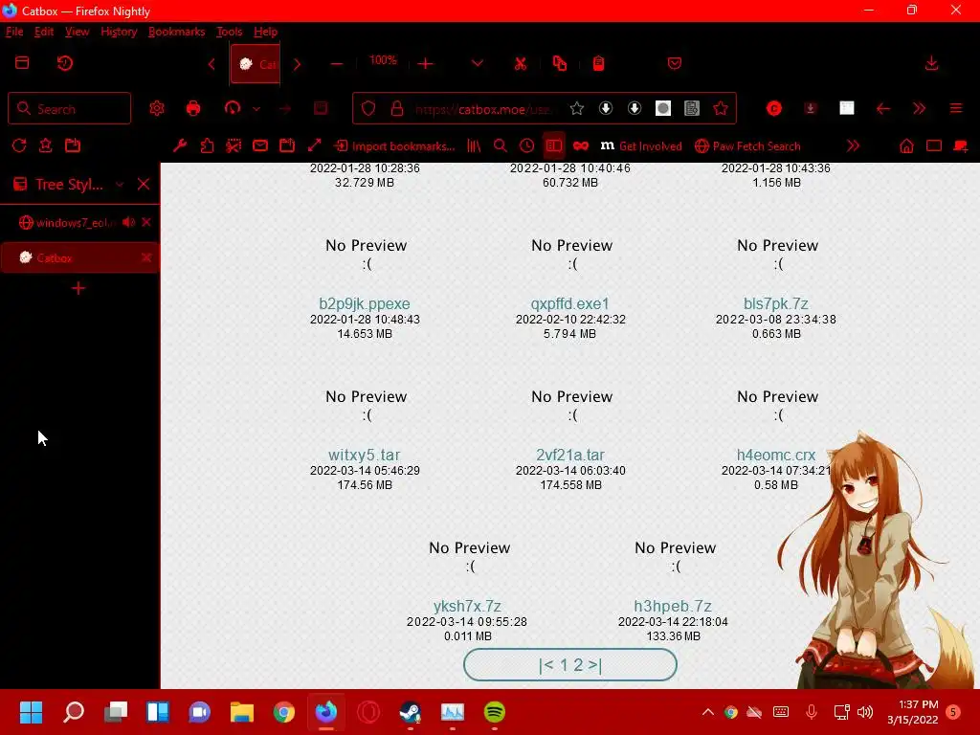Open the hamburger application menu
Screen dimensions: 980x735
tap(956, 109)
